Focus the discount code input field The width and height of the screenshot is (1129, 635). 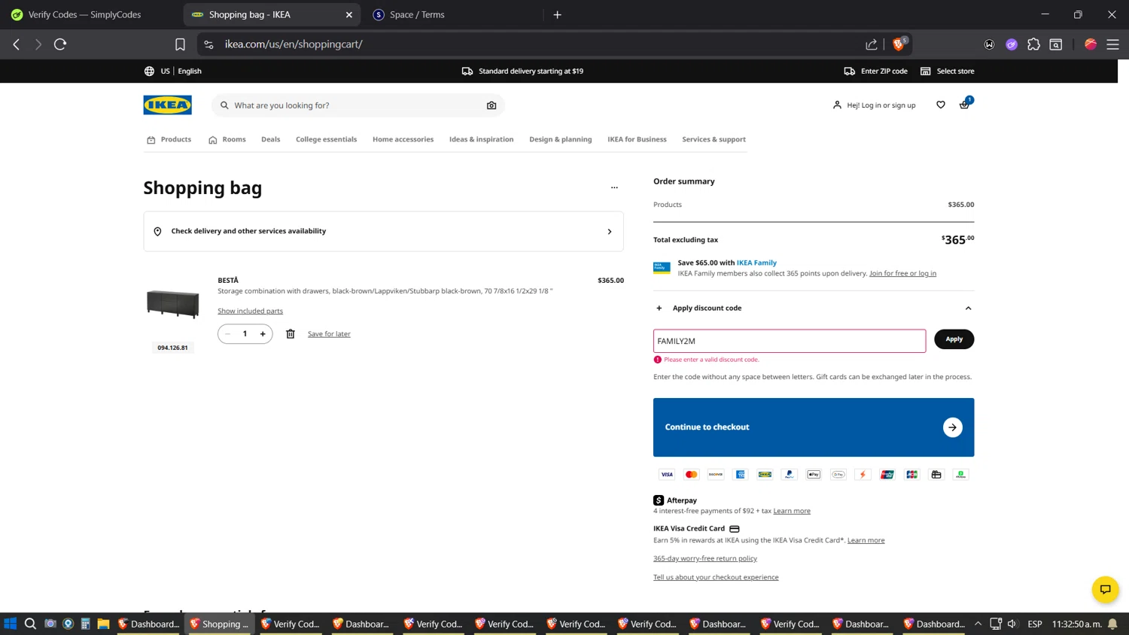[x=790, y=341]
